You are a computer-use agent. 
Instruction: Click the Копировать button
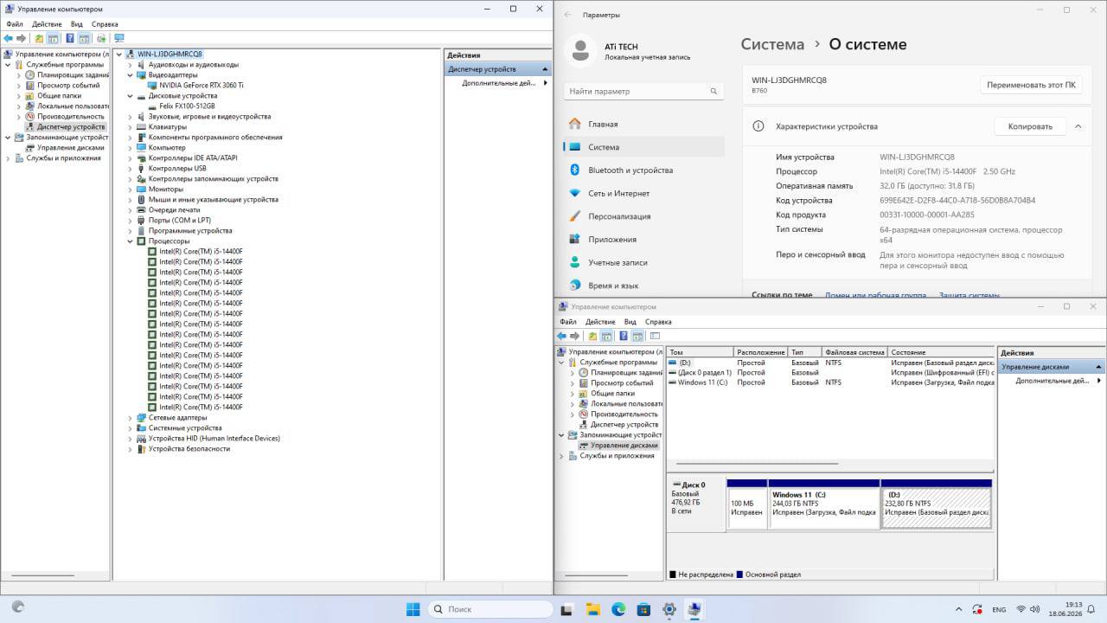(1030, 126)
